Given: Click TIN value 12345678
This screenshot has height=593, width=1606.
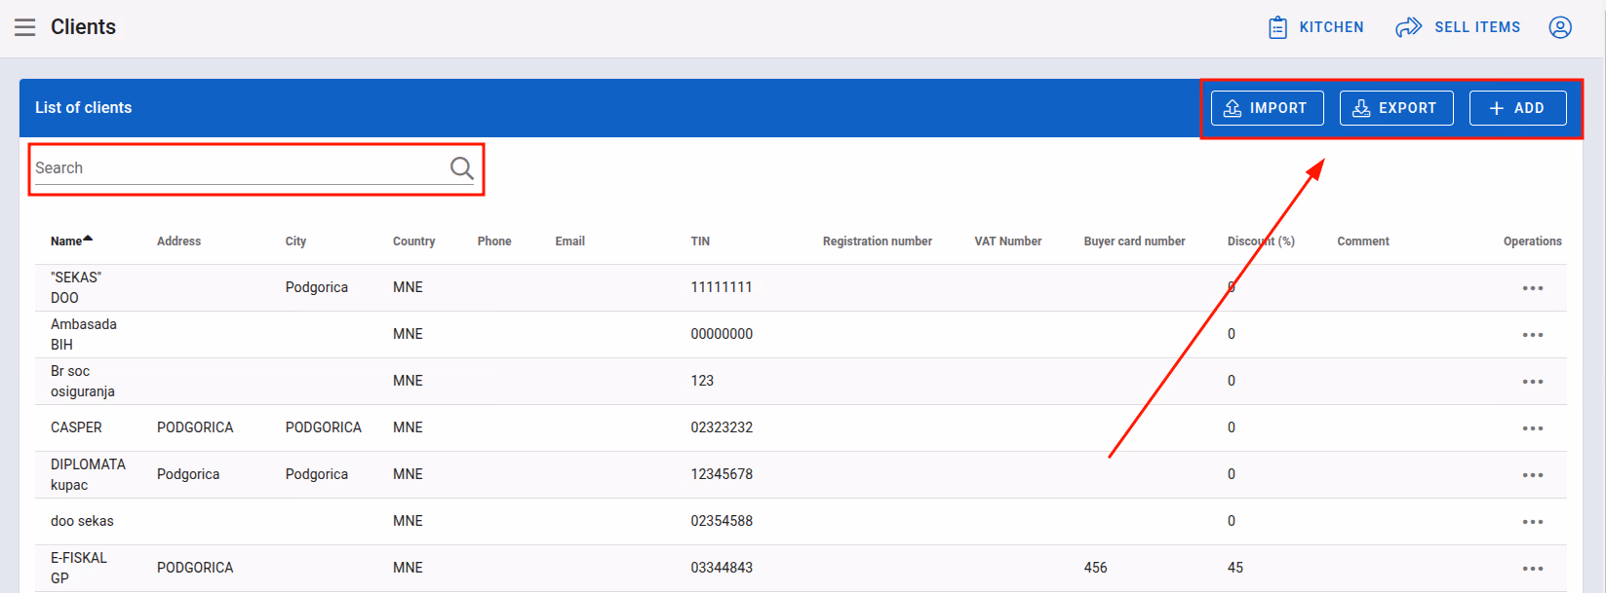Looking at the screenshot, I should tap(722, 474).
